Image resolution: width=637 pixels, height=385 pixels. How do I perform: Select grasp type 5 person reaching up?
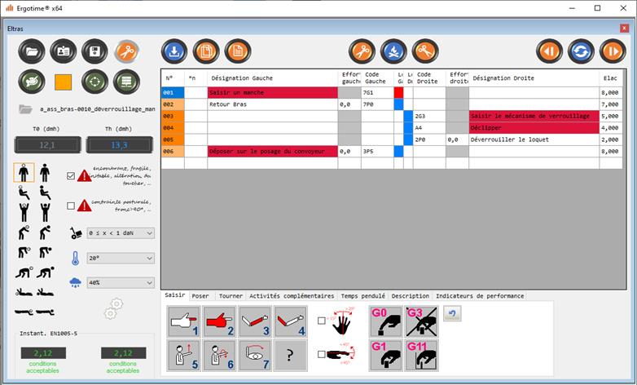pos(184,356)
